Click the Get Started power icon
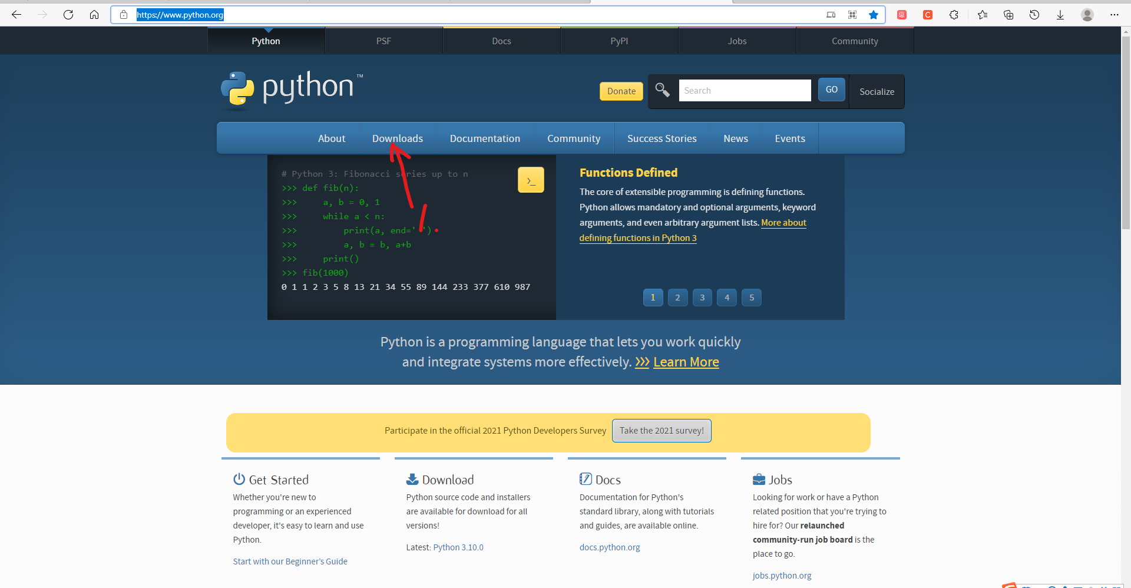This screenshot has height=588, width=1131. tap(239, 479)
